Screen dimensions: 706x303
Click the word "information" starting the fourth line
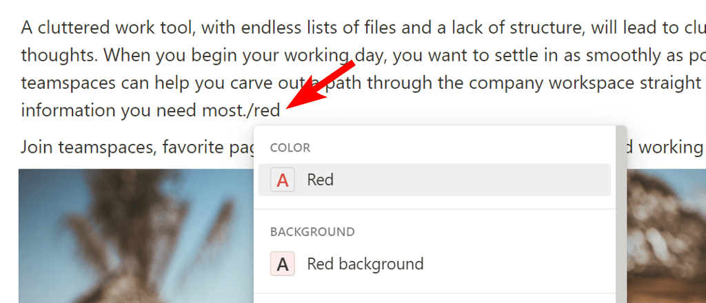(66, 110)
